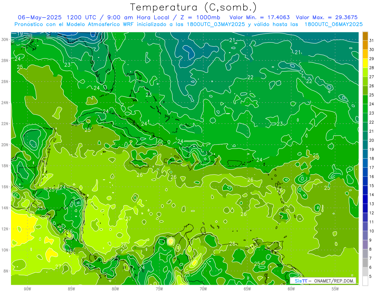The height and width of the screenshot is (293, 380).
Task: Click legend scale label "17"
Action: click(372, 168)
